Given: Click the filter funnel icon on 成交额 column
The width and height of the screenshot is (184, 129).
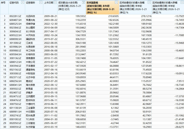Looking at the screenshot, I should tap(83, 2).
